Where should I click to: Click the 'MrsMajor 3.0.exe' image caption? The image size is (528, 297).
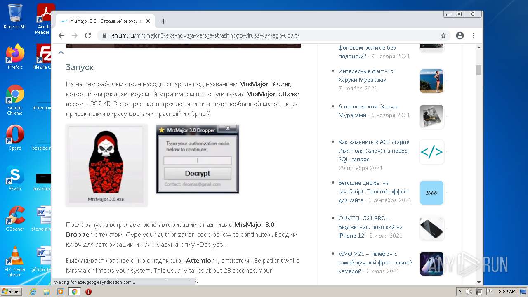click(x=106, y=199)
